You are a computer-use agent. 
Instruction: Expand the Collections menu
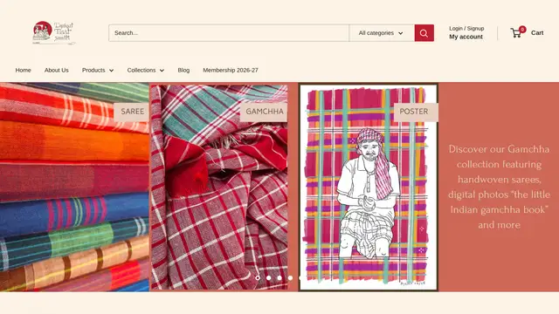click(146, 70)
